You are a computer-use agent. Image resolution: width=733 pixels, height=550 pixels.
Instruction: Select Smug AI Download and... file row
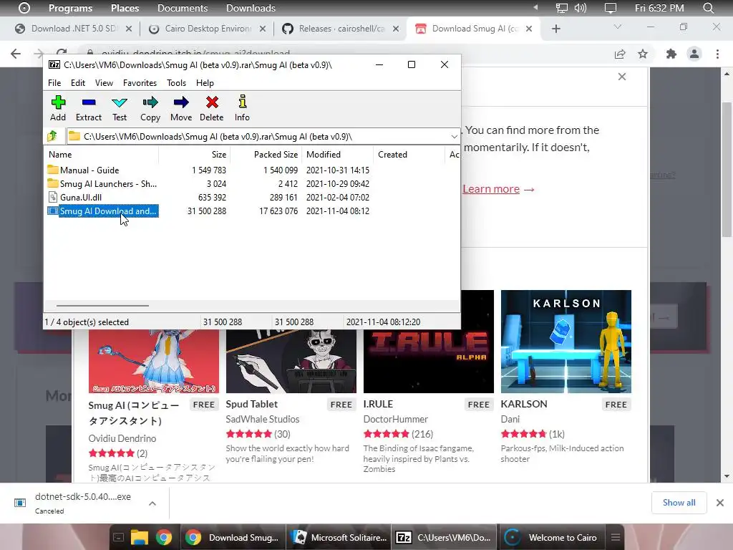point(103,211)
